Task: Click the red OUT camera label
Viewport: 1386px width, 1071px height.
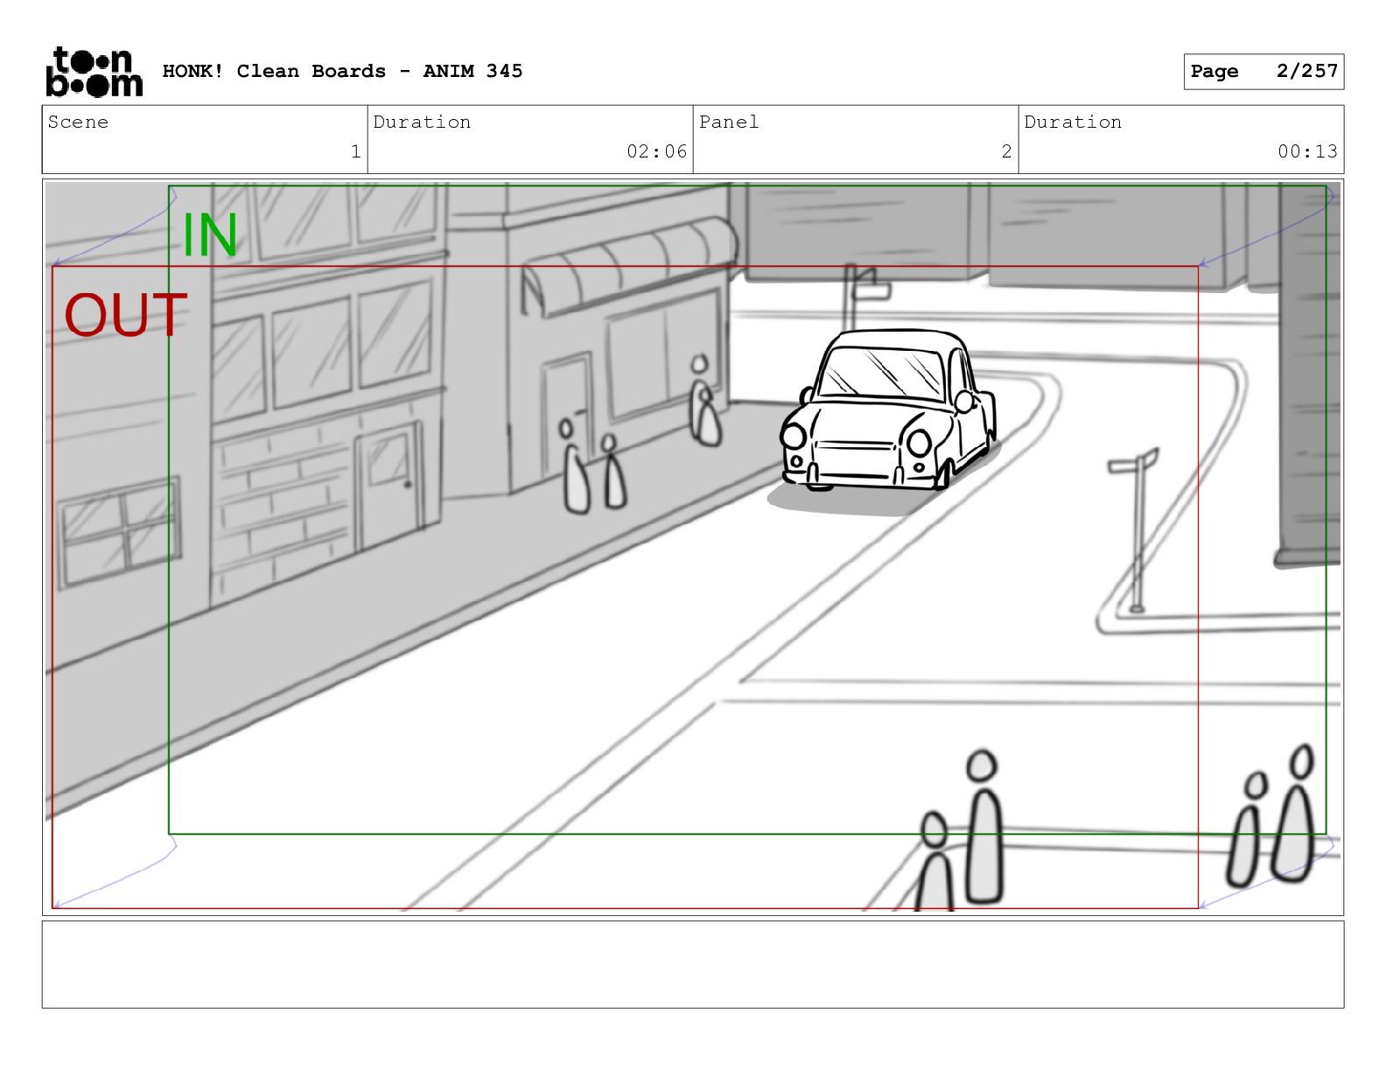Action: [x=125, y=315]
